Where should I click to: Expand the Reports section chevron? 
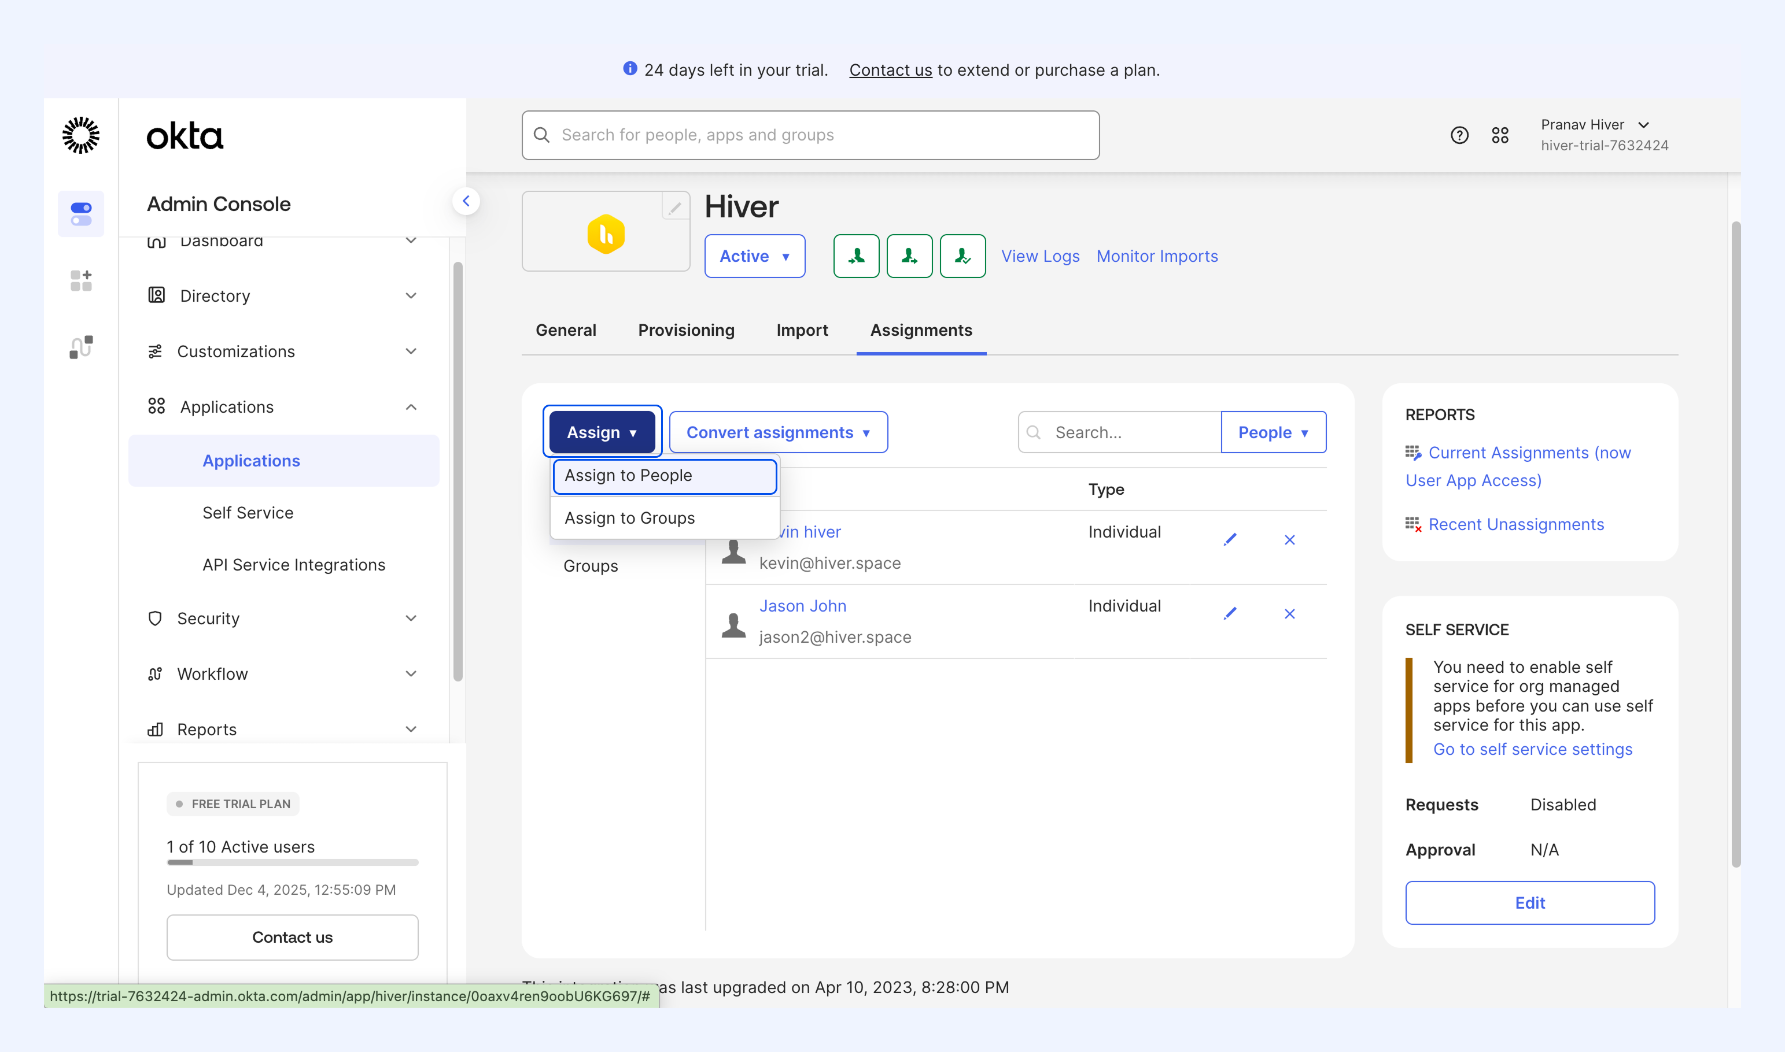point(411,729)
